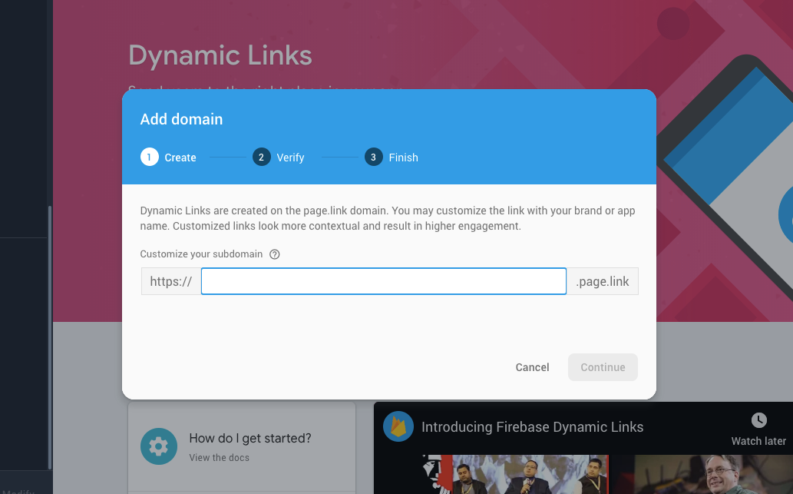The height and width of the screenshot is (494, 793).
Task: Open the gear icon on get started card
Action: [x=159, y=446]
